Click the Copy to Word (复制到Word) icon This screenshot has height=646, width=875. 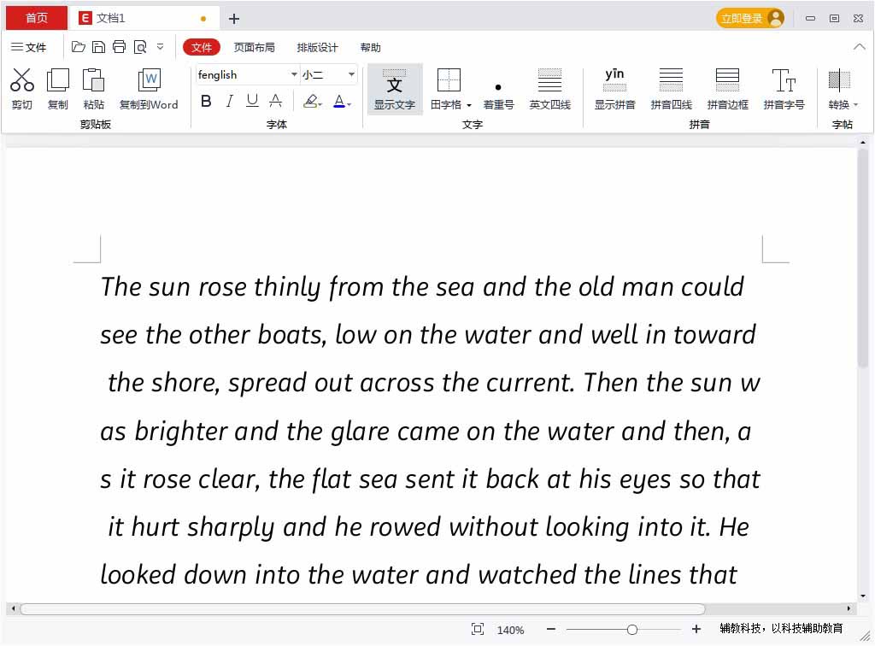coord(149,79)
